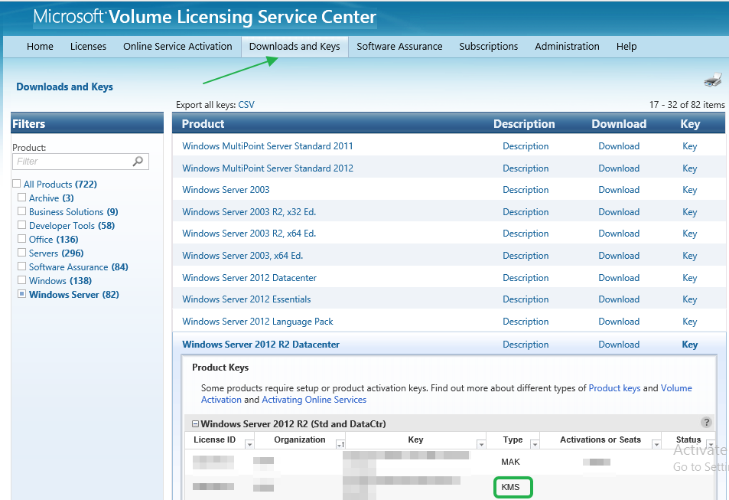Screen dimensions: 729x500
Task: Click the Filters panel header
Action: [87, 123]
